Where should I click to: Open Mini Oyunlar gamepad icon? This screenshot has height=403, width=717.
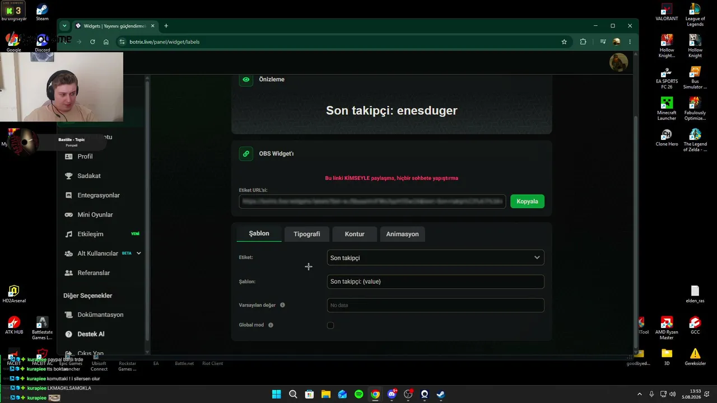coord(69,215)
